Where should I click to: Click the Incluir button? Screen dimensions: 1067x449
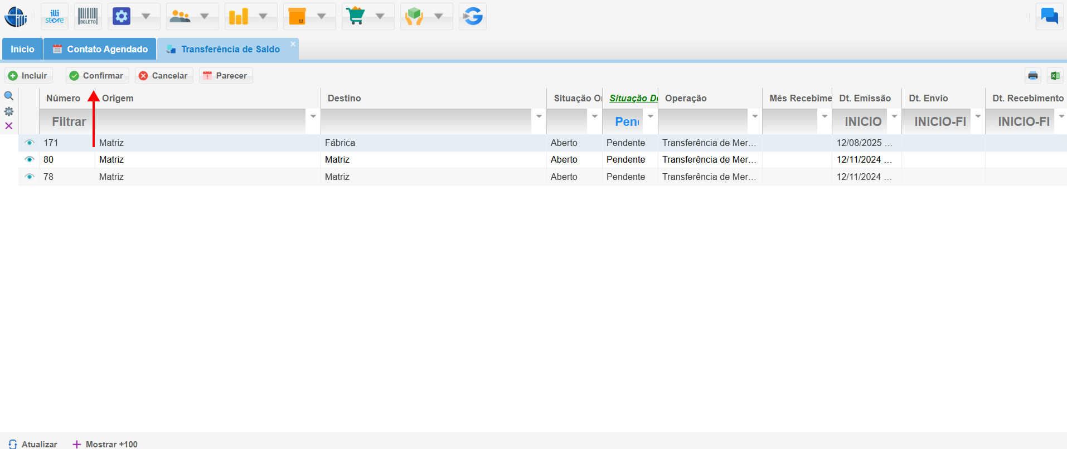tap(28, 76)
